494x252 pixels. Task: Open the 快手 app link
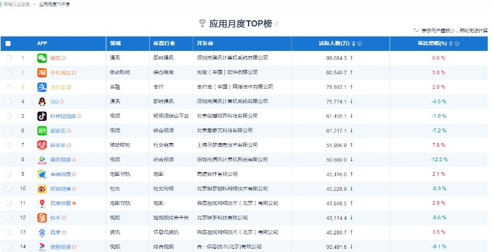pos(55,217)
